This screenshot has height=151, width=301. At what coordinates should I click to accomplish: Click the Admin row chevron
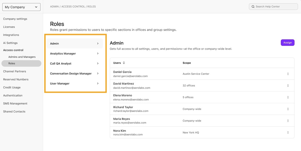98,44
